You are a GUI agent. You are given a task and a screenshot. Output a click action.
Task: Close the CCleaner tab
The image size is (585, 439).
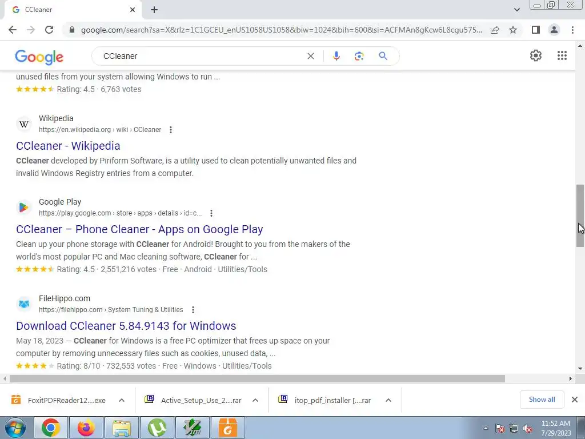tap(133, 10)
